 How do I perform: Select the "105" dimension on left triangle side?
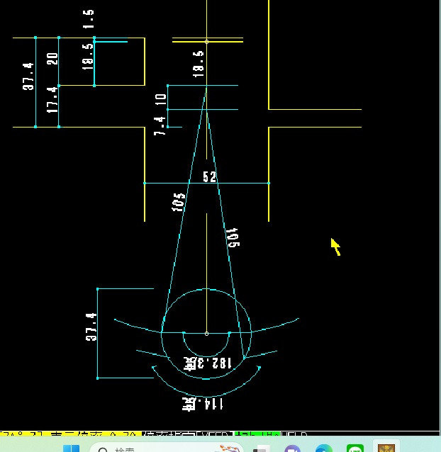click(x=179, y=202)
